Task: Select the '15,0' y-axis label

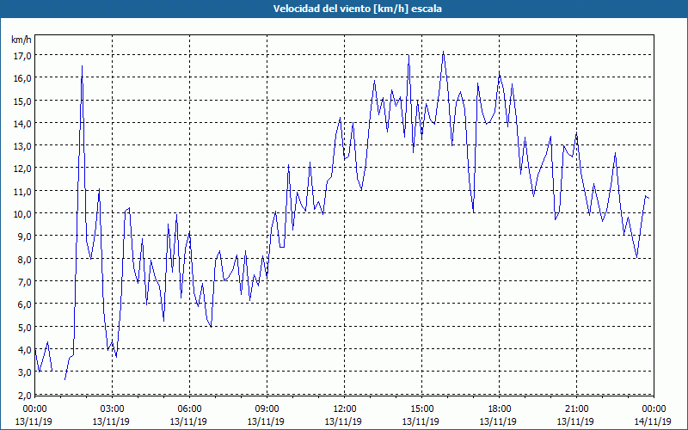Action: [x=22, y=101]
